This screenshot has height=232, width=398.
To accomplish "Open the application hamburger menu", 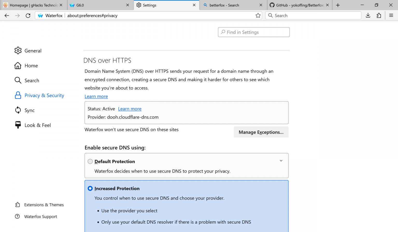I will tap(391, 16).
